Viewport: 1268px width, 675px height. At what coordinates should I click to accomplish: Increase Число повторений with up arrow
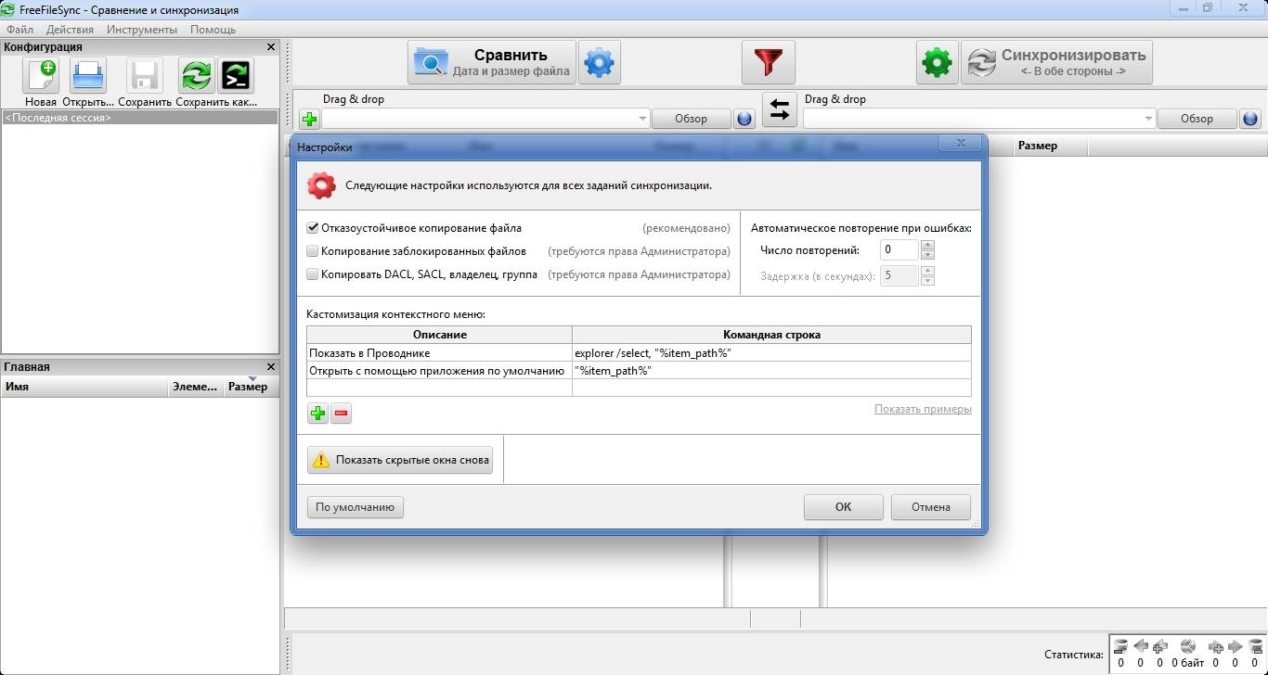click(x=927, y=245)
